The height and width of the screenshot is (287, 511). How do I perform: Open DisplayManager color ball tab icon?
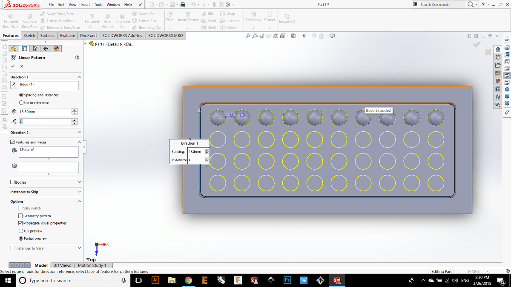[56, 48]
